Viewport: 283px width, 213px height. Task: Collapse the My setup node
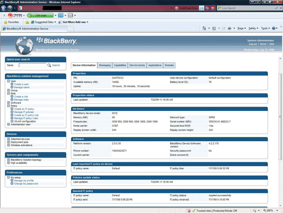click(x=8, y=177)
